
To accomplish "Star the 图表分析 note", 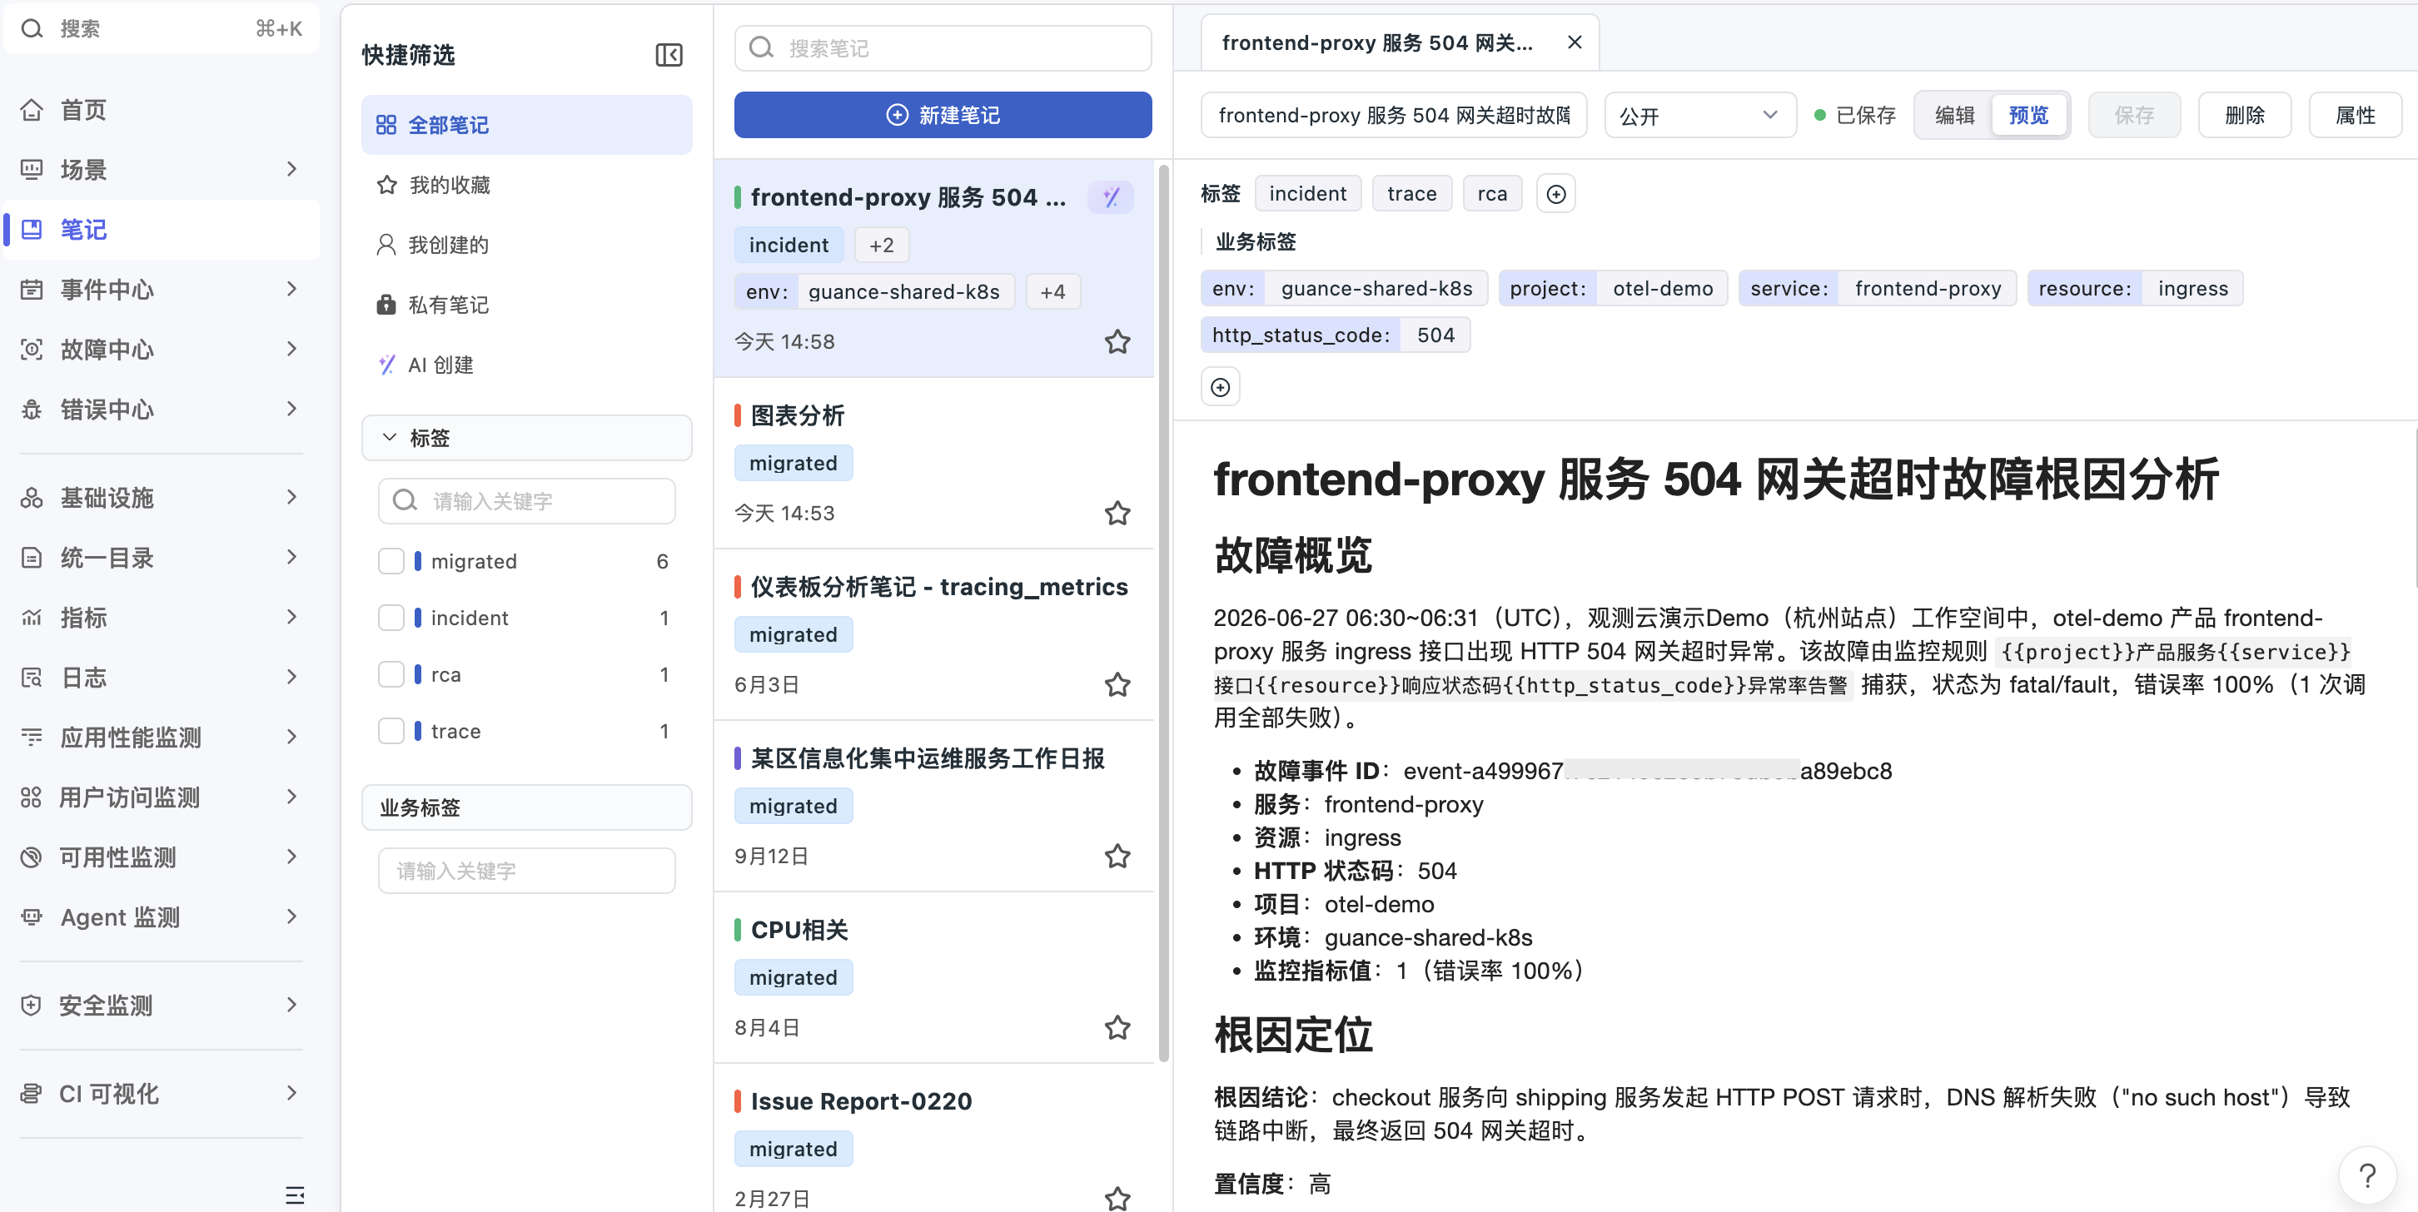I will pos(1117,513).
